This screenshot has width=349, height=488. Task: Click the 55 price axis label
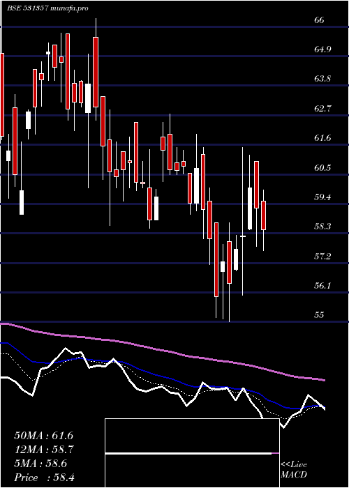(x=320, y=315)
